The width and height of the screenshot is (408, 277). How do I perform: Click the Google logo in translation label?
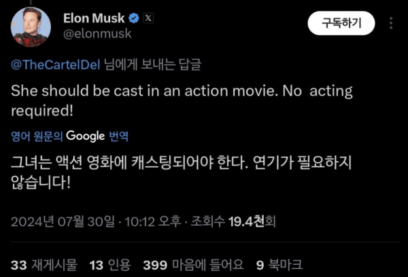[x=86, y=136]
